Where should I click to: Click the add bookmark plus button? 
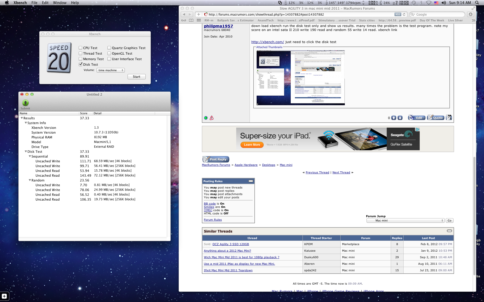[x=199, y=14]
